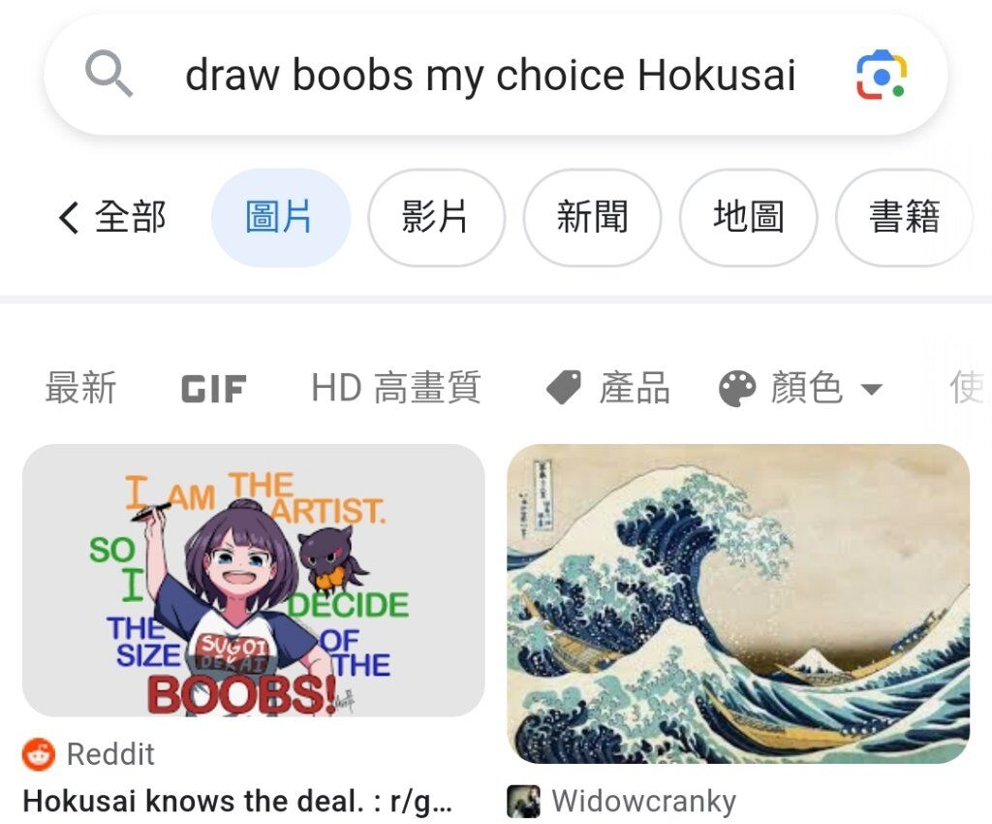992x824 pixels.
Task: Select the 書籍 books tab
Action: coord(905,218)
